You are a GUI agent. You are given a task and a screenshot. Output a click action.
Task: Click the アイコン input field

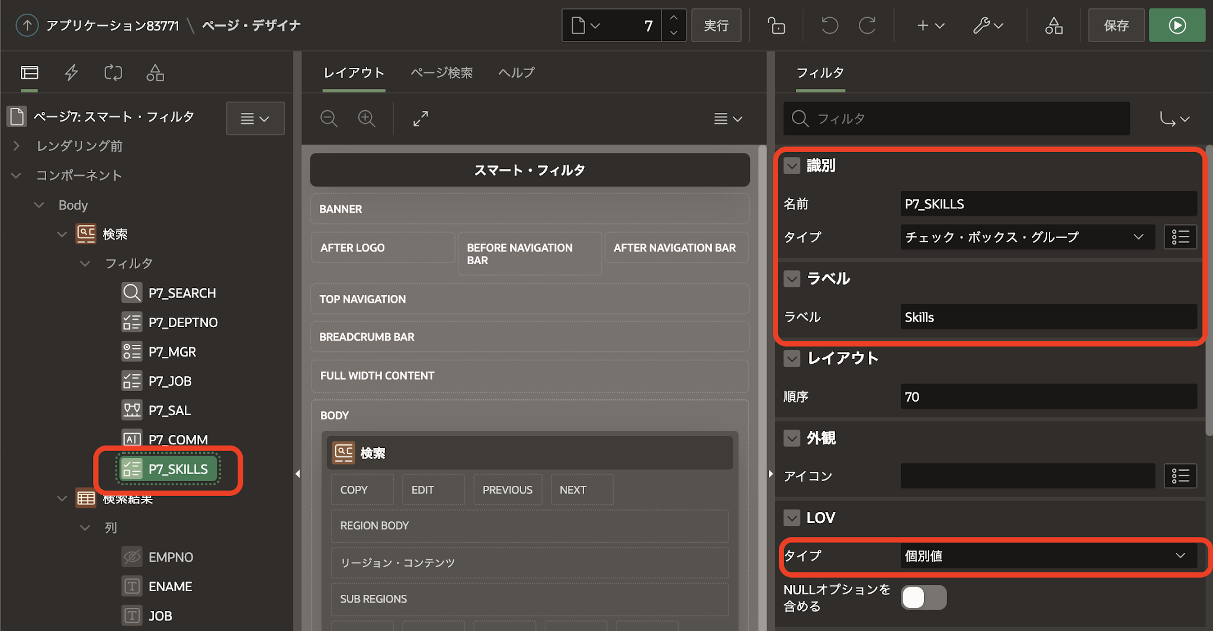[x=1028, y=476]
